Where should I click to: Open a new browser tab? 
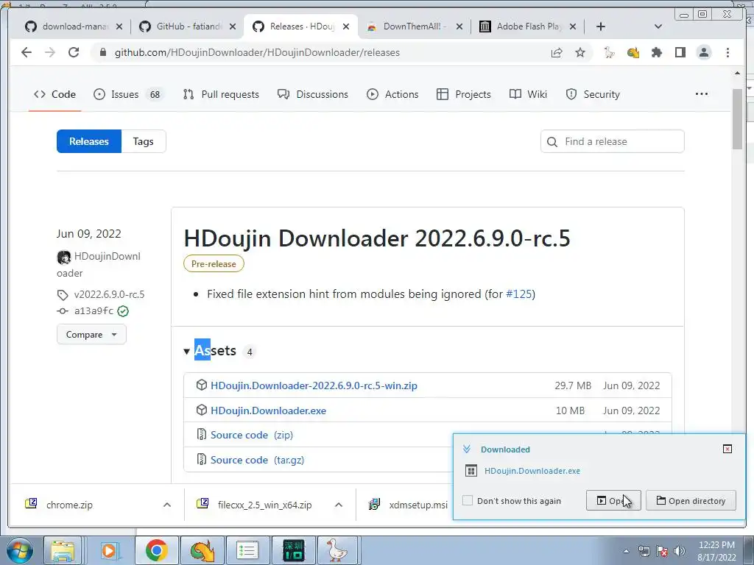(601, 26)
